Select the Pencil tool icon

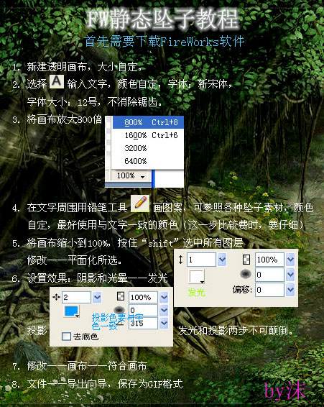[140, 203]
